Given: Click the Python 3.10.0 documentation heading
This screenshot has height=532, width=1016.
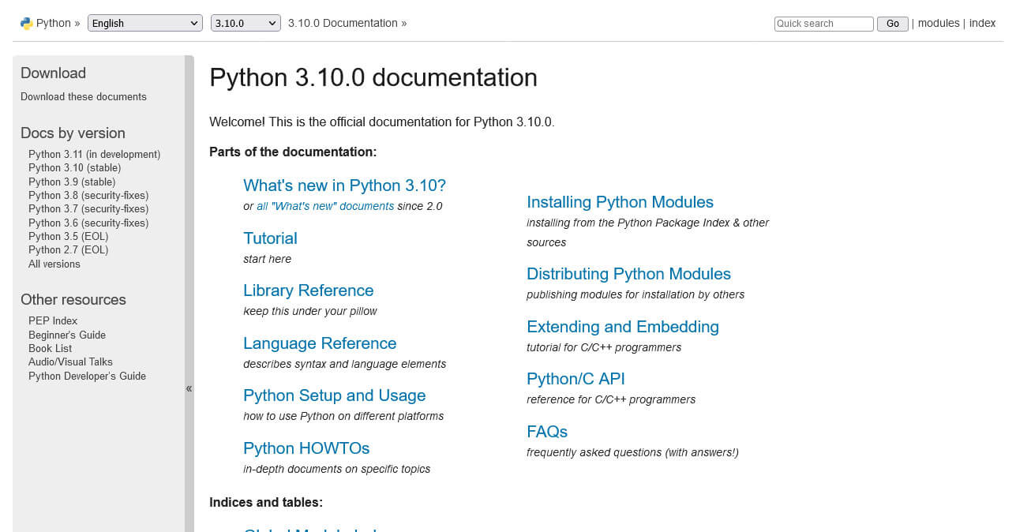Looking at the screenshot, I should pos(373,77).
